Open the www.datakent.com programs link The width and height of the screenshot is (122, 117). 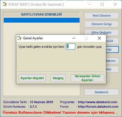pyautogui.click(x=97, y=102)
